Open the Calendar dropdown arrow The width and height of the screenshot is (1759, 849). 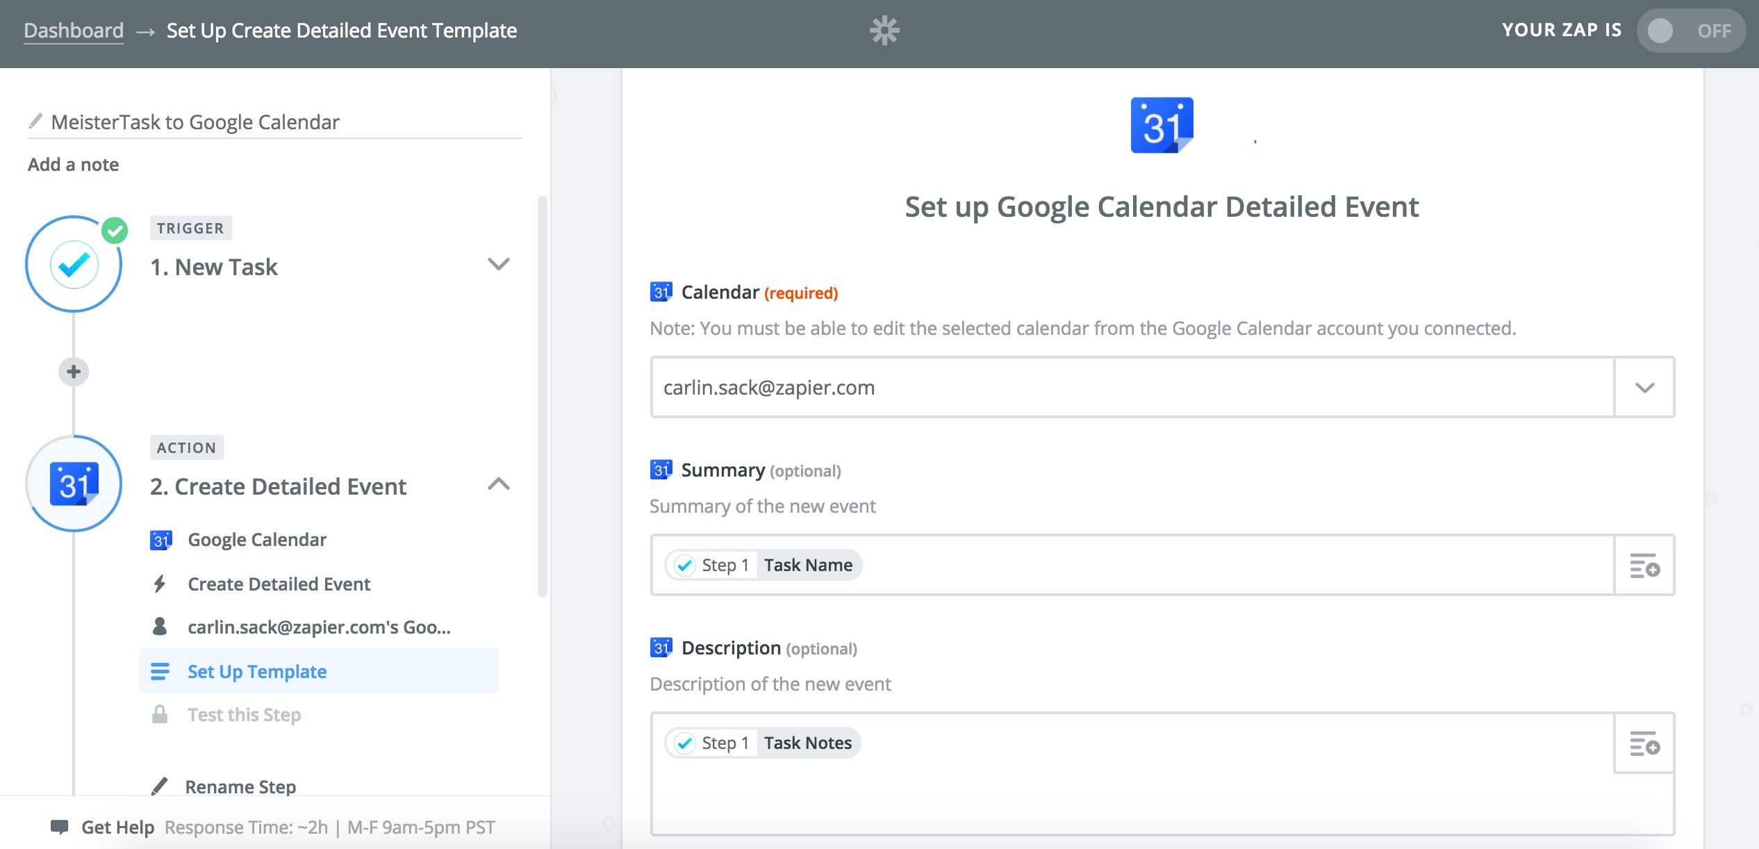[x=1644, y=388]
